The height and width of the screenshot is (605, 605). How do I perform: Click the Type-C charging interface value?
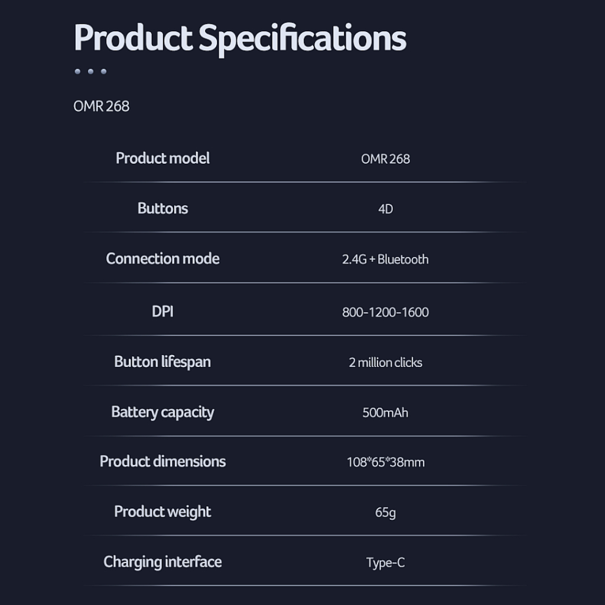click(385, 562)
